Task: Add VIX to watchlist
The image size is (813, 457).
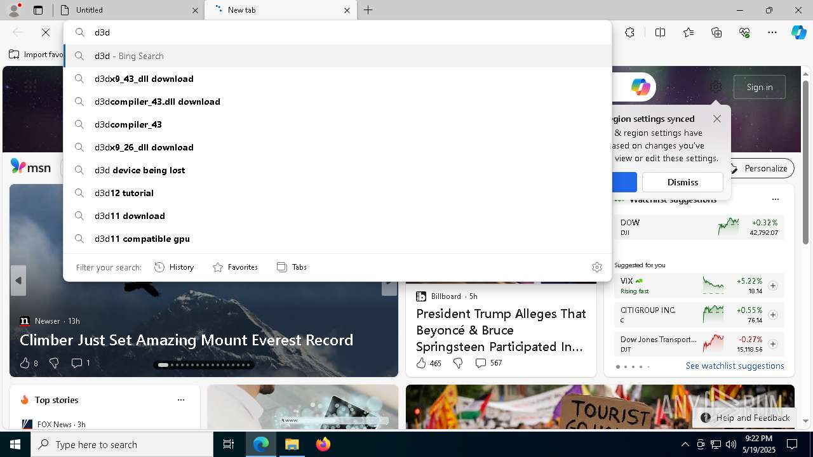Action: (x=772, y=286)
